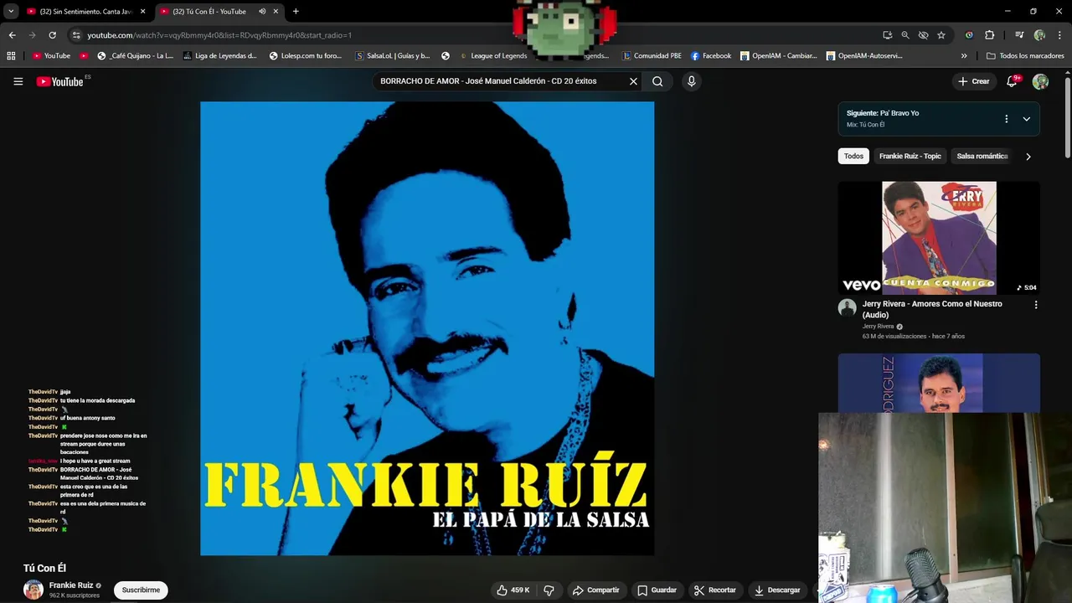Select the Frankie Ruiz - Topic chip

click(910, 156)
